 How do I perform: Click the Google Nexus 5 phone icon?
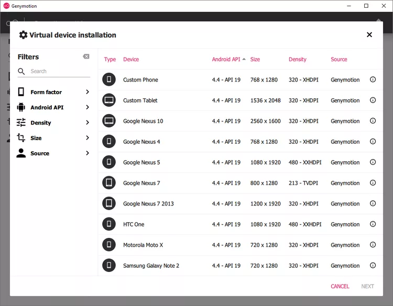[109, 162]
